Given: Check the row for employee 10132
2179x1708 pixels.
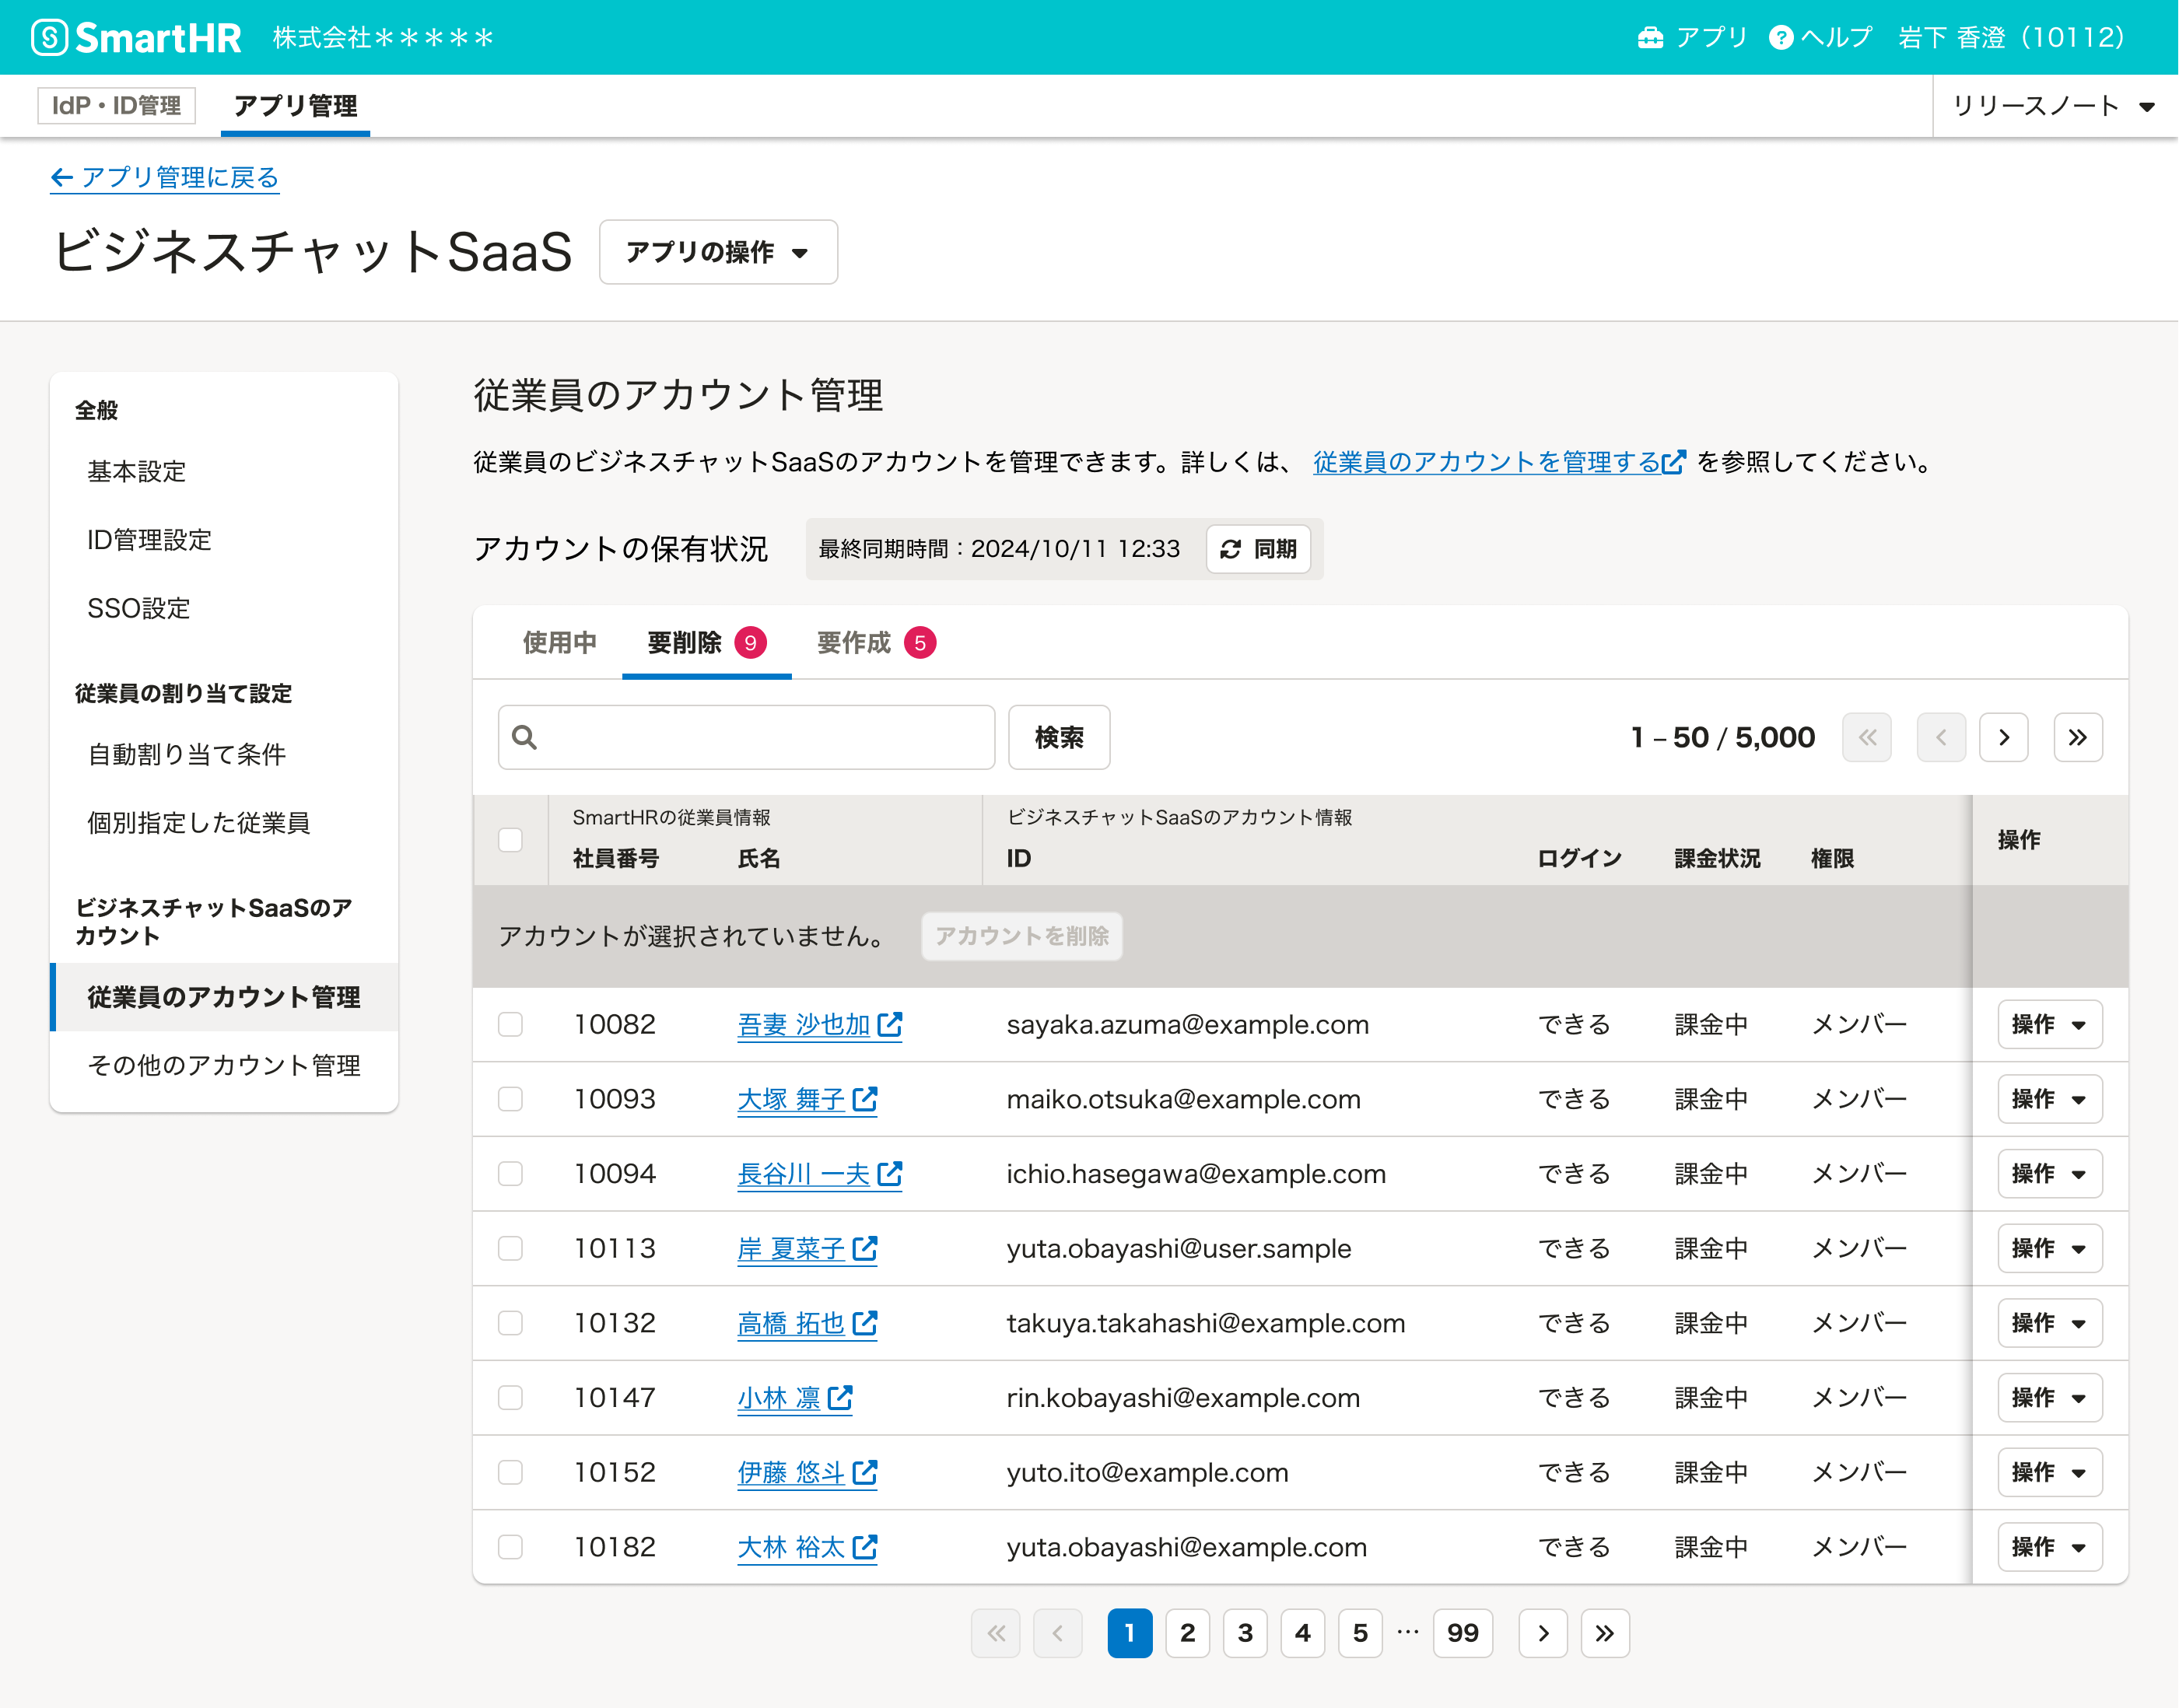Looking at the screenshot, I should click(x=510, y=1323).
